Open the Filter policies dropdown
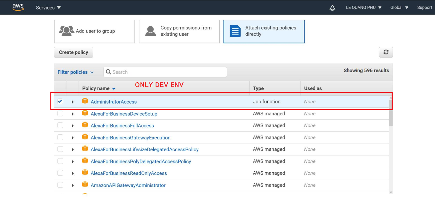 click(x=75, y=72)
